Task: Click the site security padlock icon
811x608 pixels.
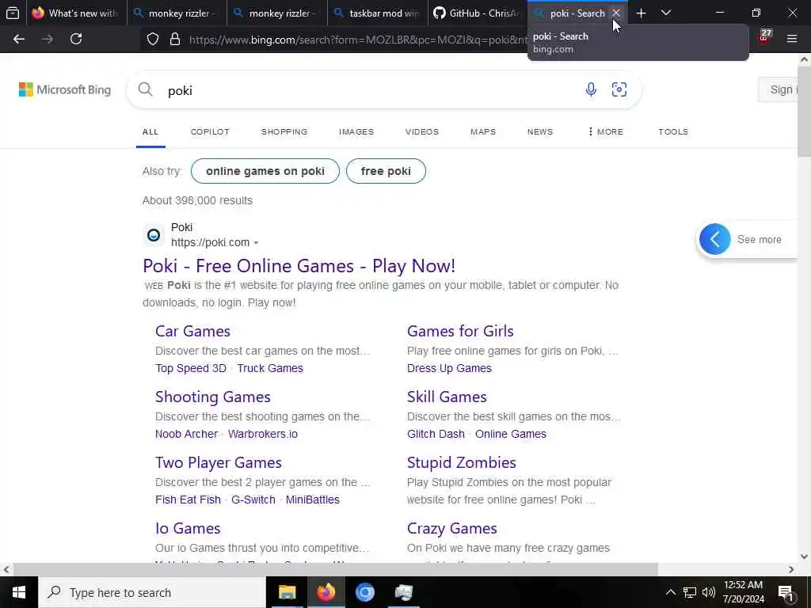Action: tap(175, 39)
